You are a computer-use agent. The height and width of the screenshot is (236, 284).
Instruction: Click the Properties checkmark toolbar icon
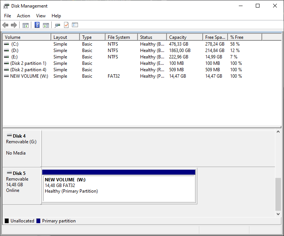tap(66, 25)
